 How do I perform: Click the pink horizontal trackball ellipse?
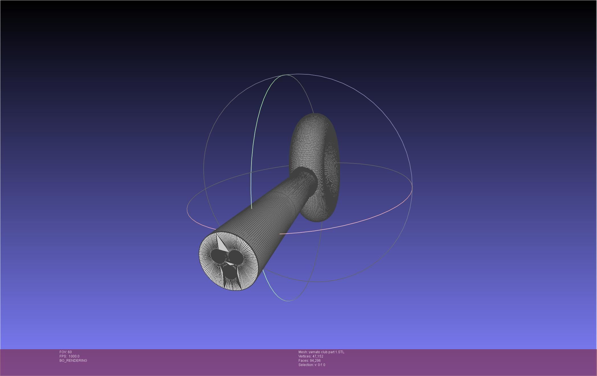pos(370,218)
